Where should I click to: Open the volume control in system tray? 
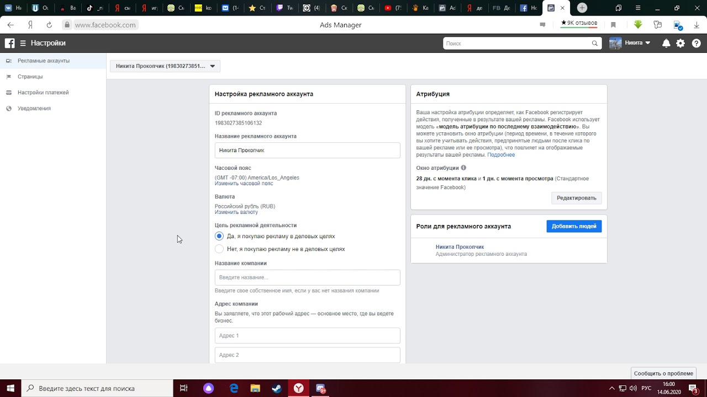click(x=633, y=388)
